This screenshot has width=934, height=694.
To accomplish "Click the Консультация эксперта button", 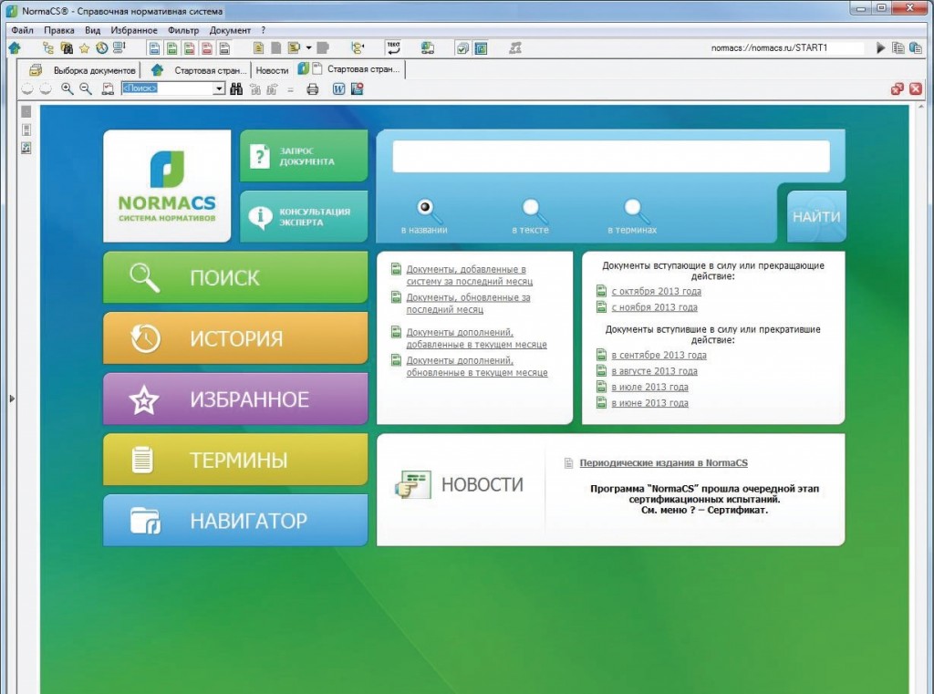I will [304, 217].
